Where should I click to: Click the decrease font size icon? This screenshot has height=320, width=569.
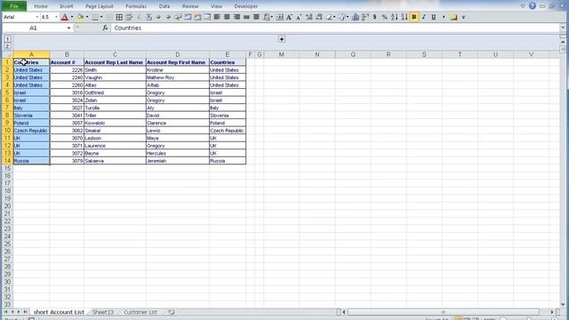click(x=299, y=17)
